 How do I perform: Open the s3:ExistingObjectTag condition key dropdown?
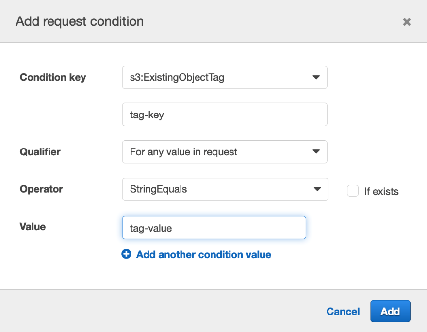[225, 77]
